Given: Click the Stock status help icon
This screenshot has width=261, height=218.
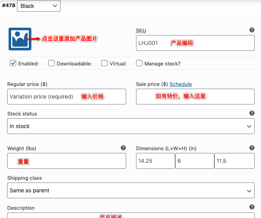Looking at the screenshot, I should point(252,113).
